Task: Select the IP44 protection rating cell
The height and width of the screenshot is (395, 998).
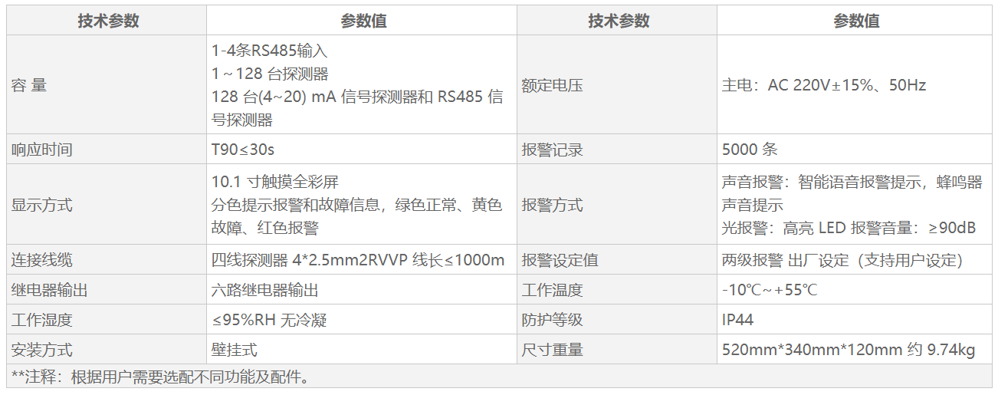Action: click(737, 320)
